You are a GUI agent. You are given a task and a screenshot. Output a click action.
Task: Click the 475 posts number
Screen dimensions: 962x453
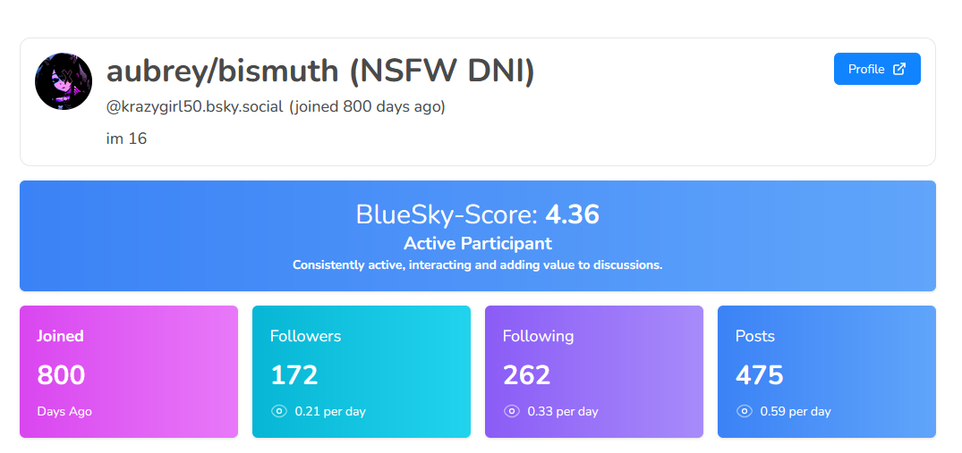(759, 375)
